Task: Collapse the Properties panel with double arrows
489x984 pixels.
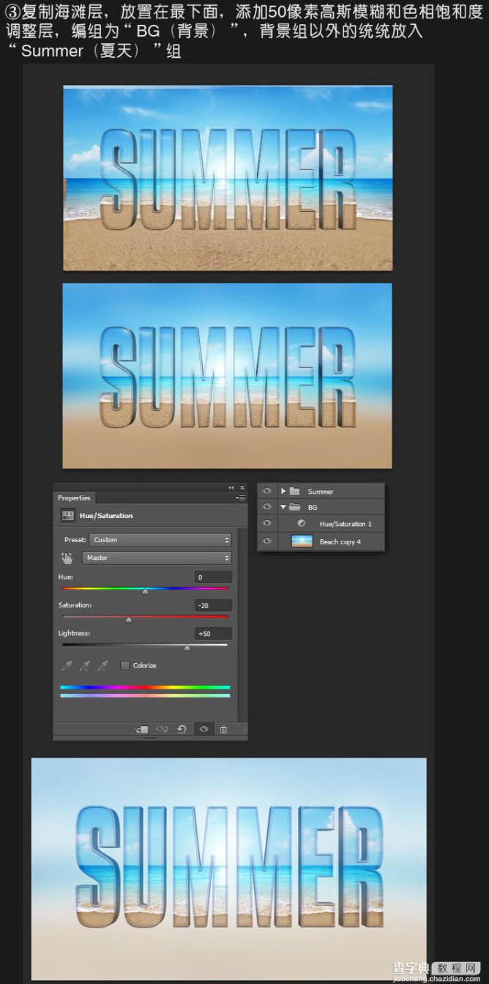Action: click(231, 488)
